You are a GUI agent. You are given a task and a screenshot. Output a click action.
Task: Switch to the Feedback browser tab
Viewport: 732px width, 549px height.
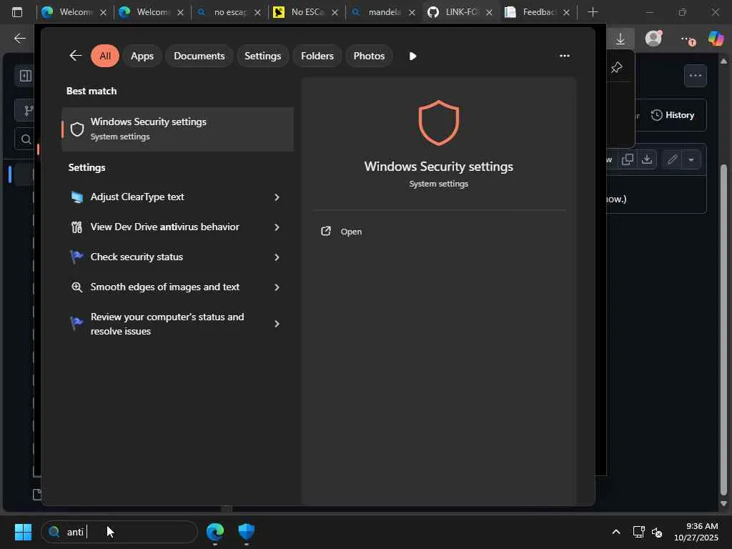pos(537,12)
